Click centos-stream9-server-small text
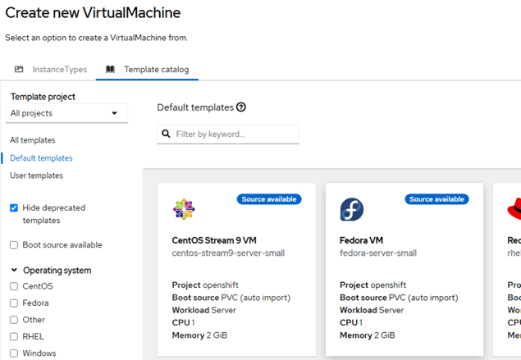Viewport: 521px width, 360px height. pyautogui.click(x=228, y=253)
